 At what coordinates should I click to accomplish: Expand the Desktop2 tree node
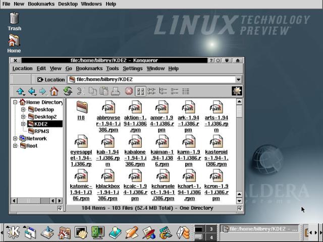(x=23, y=117)
